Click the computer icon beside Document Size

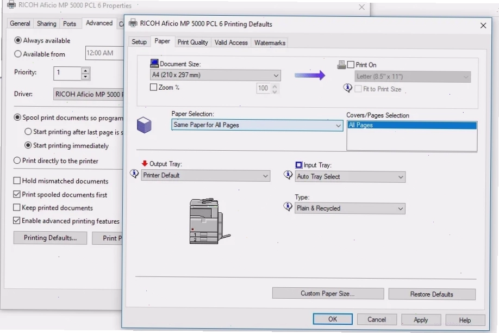coord(154,63)
